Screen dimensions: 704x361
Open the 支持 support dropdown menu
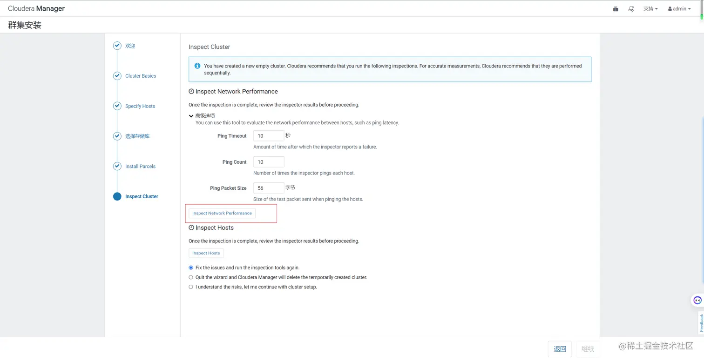click(x=650, y=9)
